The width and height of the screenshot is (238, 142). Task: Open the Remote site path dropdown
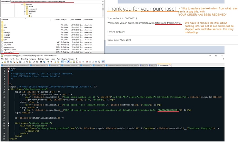[103, 1]
